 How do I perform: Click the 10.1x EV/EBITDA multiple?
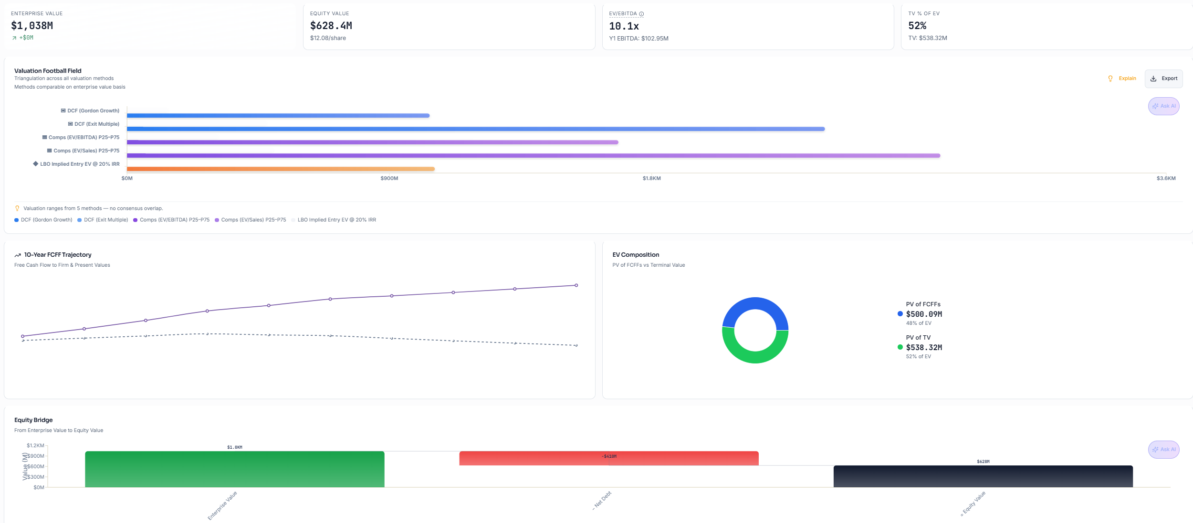click(x=624, y=26)
